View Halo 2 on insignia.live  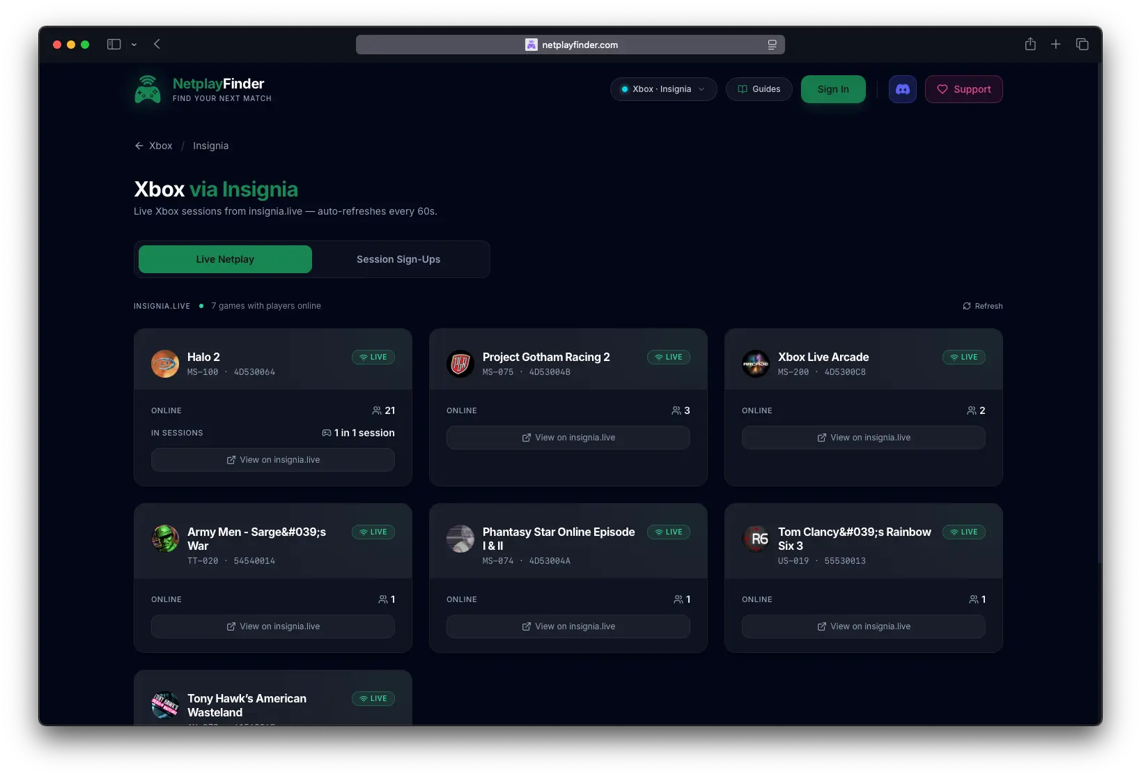[x=273, y=460]
